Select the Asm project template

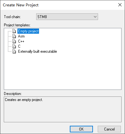(21, 36)
